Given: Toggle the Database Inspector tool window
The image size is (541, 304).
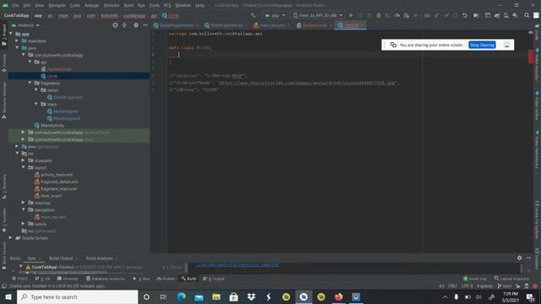Looking at the screenshot, I should [x=105, y=279].
